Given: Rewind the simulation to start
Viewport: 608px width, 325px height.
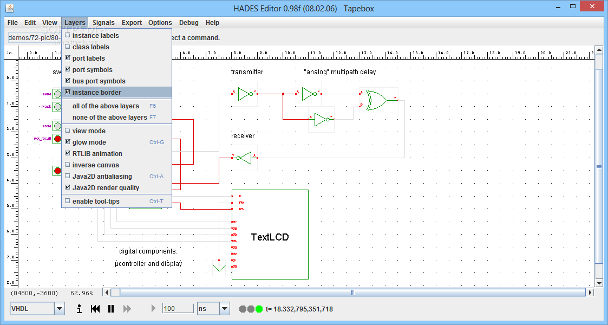Looking at the screenshot, I should pyautogui.click(x=95, y=309).
